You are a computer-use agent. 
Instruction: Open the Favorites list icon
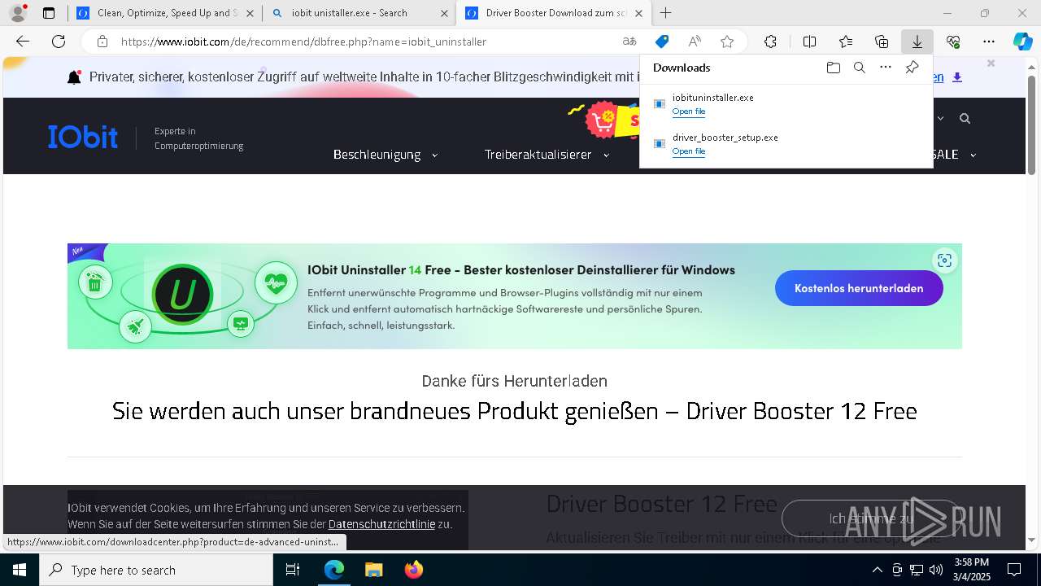pos(846,42)
